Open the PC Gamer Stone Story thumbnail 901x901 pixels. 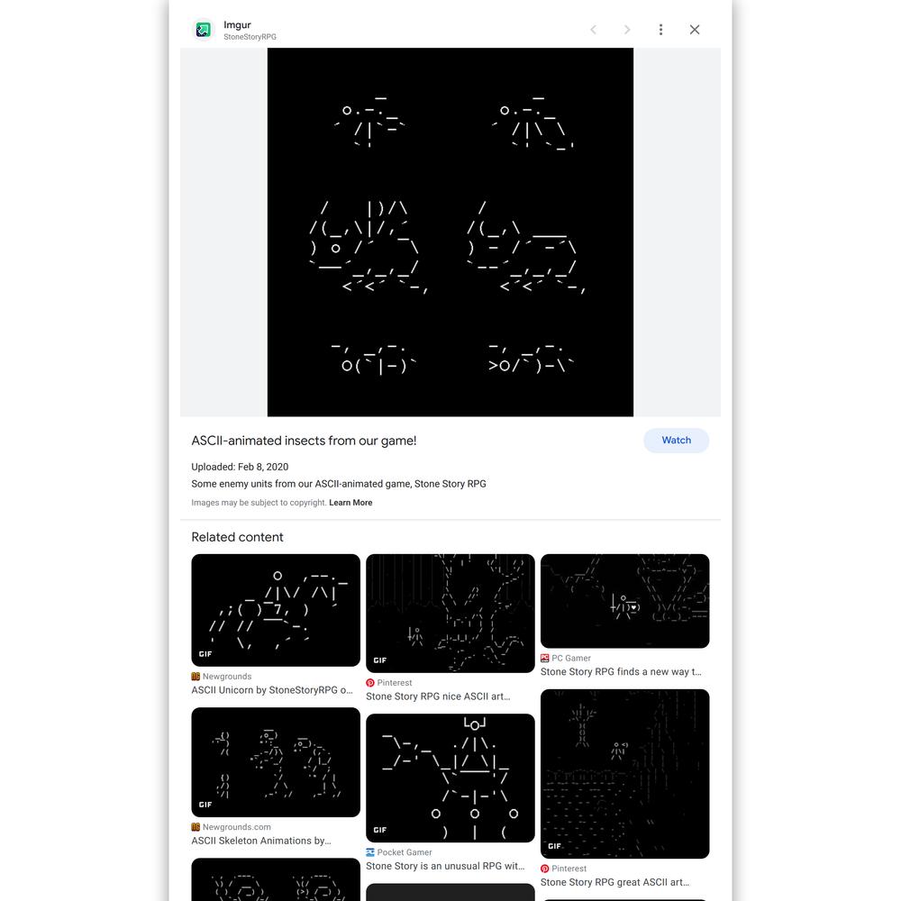(625, 601)
